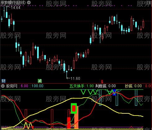This screenshot has width=152, height=130.
Task: Expand the 股旁网 indicator menu arrow
Action: pyautogui.click(x=3, y=86)
